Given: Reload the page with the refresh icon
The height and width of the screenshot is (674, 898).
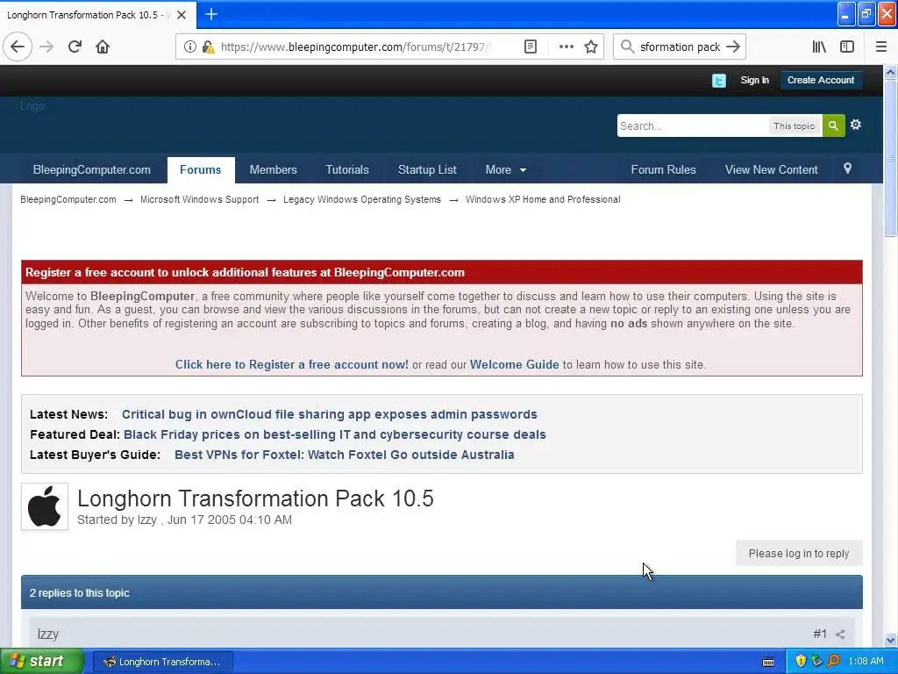Looking at the screenshot, I should [75, 47].
